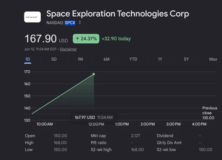The image size is (222, 160).
Task: Switch to the 5D chart range
Action: coord(54,59)
